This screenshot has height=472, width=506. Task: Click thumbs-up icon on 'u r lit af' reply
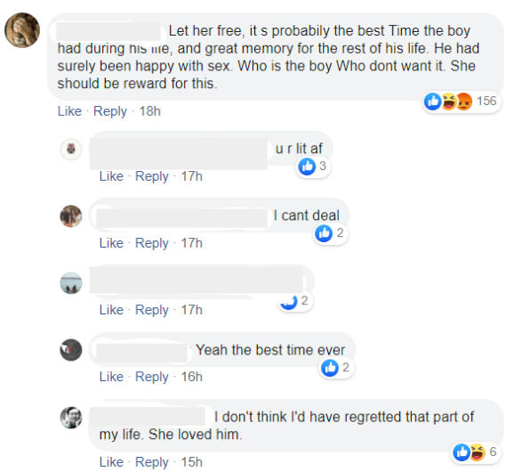tap(307, 167)
